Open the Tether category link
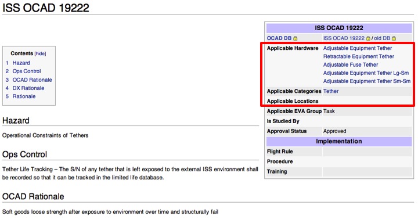Screen dimensions: 418x223 point(331,91)
